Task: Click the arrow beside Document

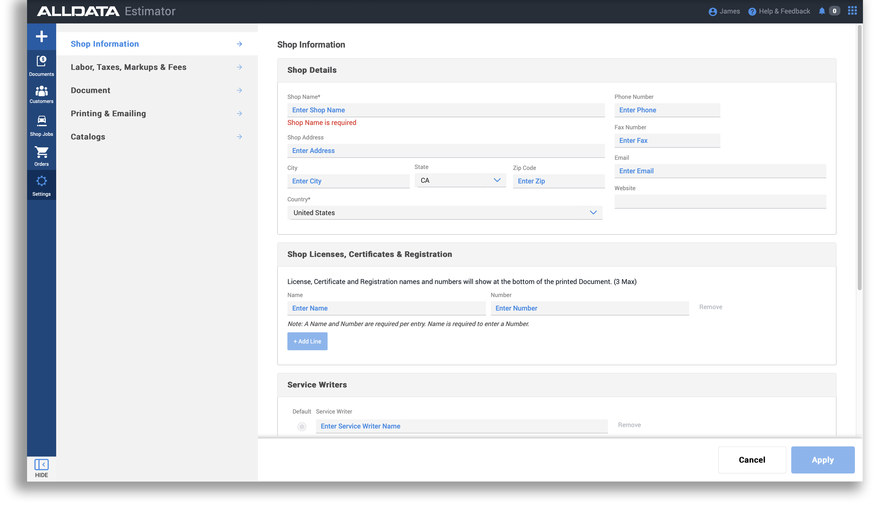Action: 239,90
